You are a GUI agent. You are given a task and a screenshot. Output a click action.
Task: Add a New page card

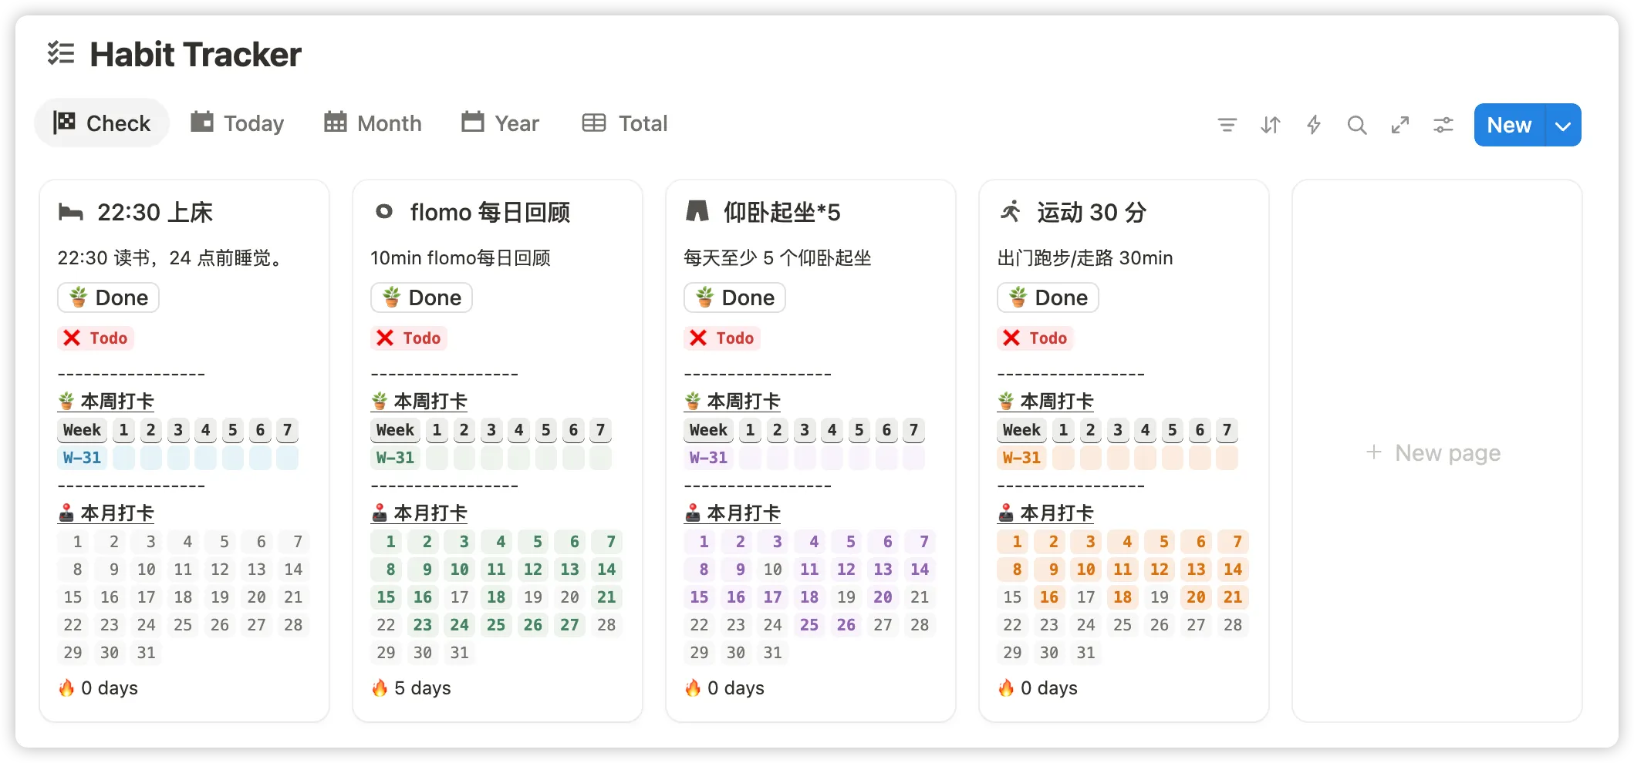tap(1433, 452)
